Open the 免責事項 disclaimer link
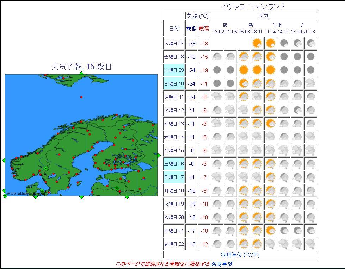Viewport: 345px width, 269px height. click(x=221, y=264)
